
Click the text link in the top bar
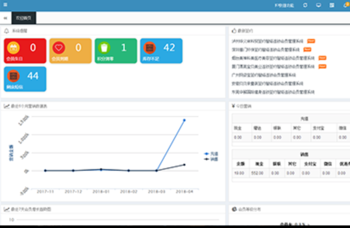tap(284, 6)
